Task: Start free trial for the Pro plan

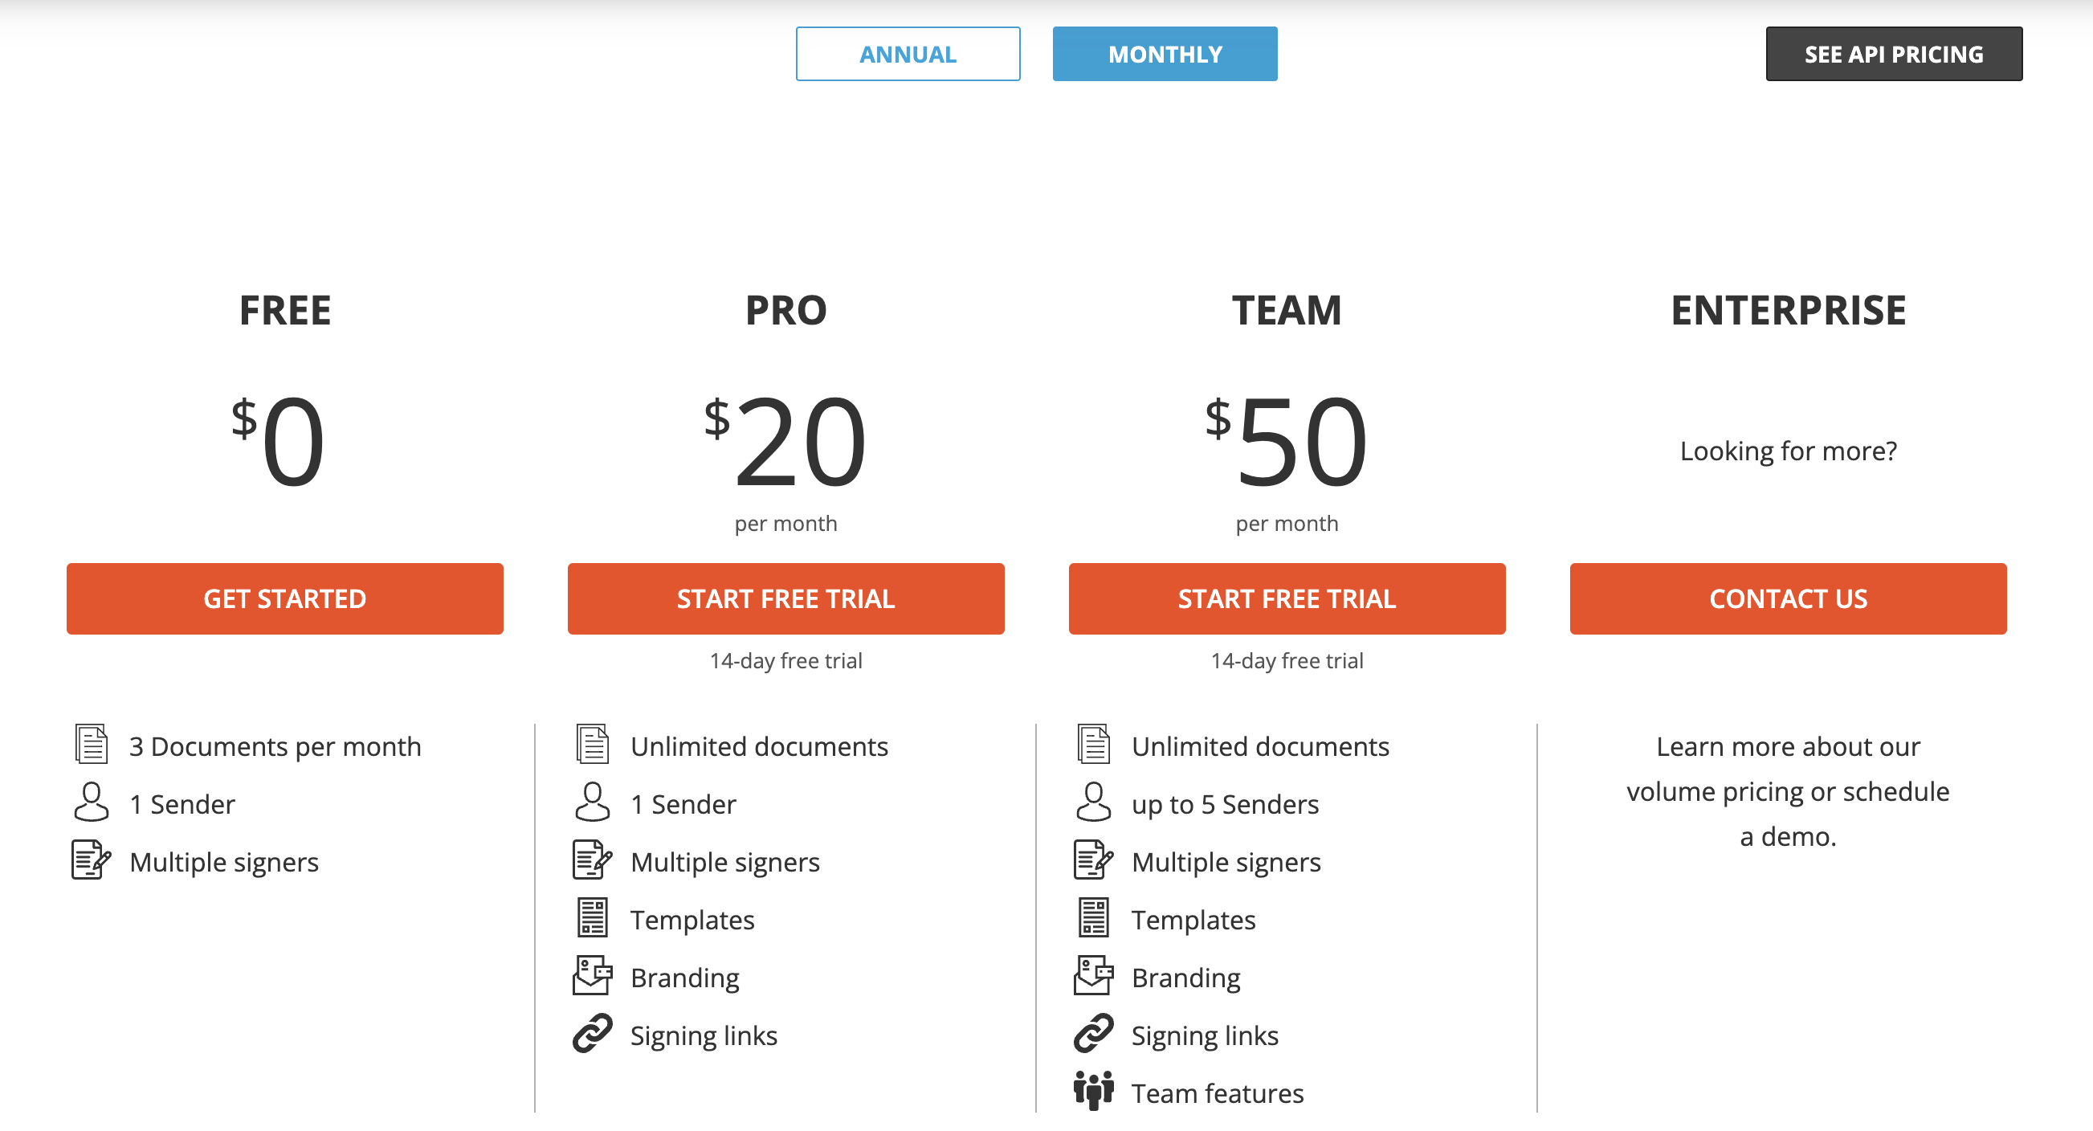Action: click(x=785, y=598)
